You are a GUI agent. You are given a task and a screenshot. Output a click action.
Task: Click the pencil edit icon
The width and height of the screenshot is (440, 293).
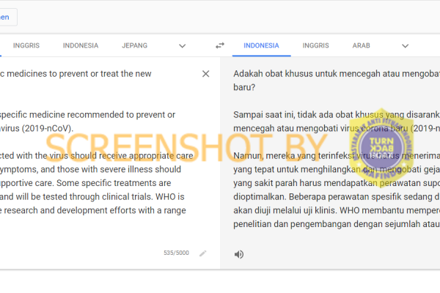click(x=203, y=253)
